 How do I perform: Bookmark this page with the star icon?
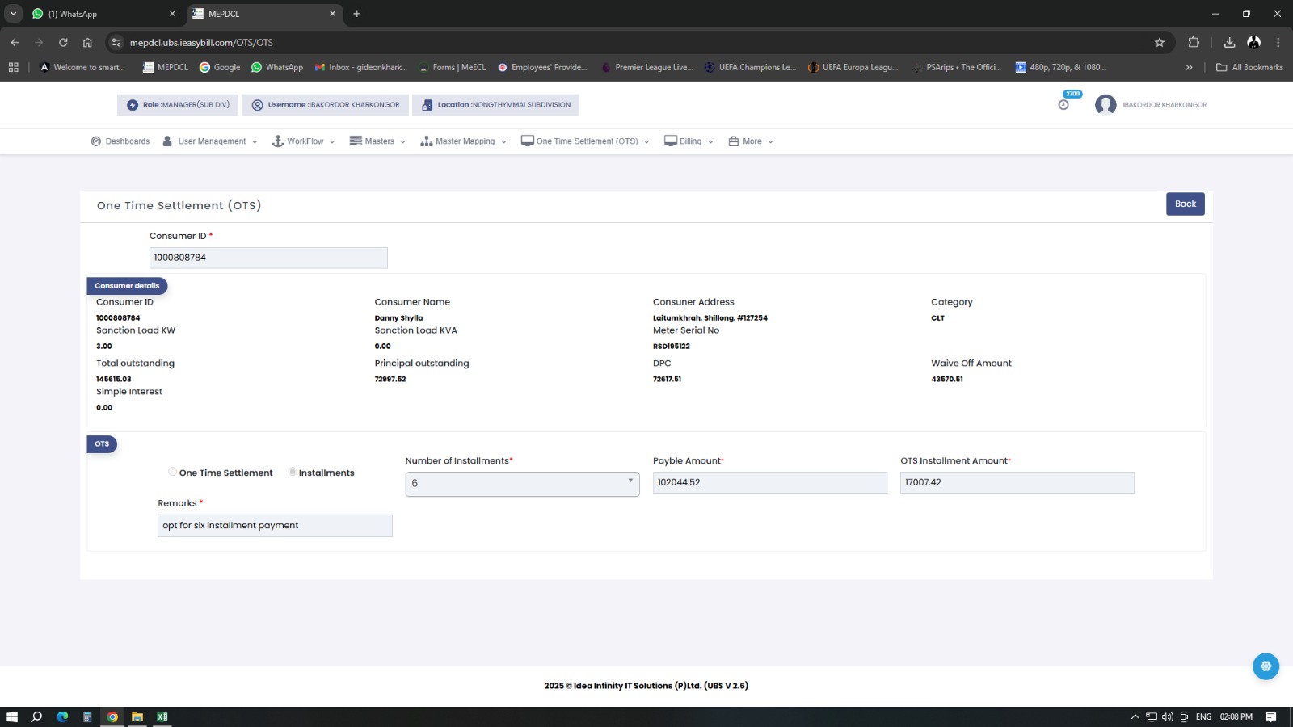click(x=1160, y=43)
